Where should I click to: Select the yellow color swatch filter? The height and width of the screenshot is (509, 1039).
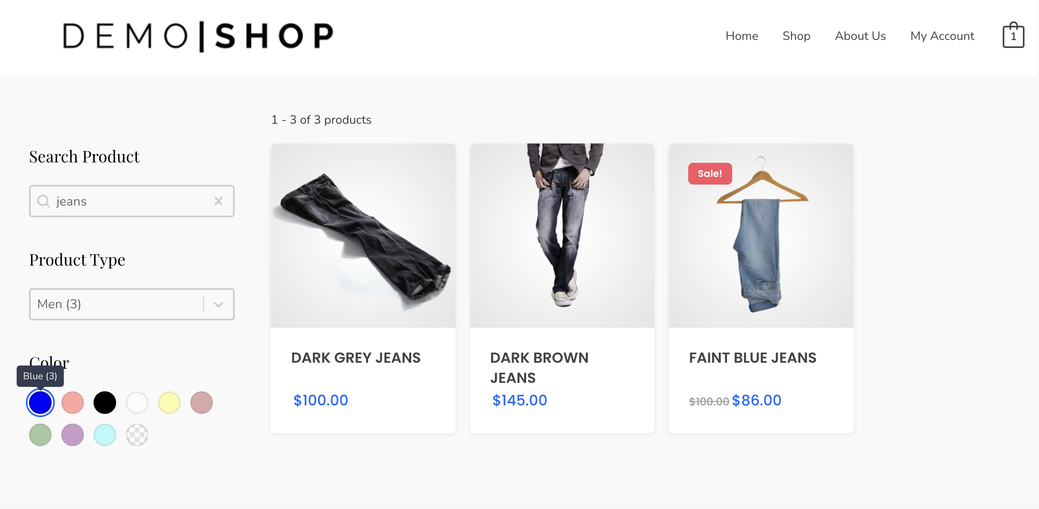point(169,402)
